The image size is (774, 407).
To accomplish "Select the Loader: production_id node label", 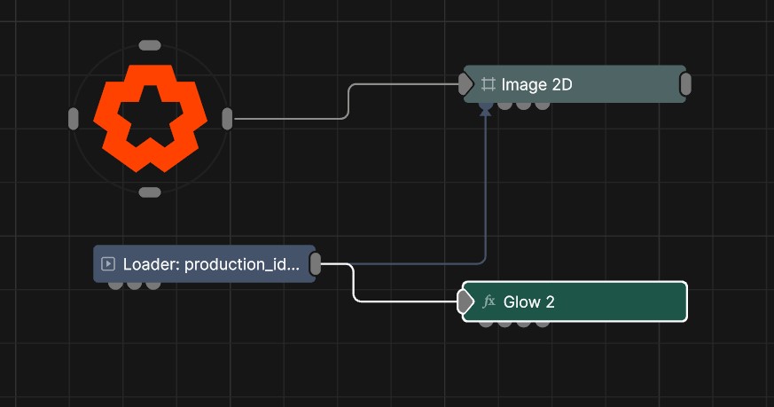I will pos(211,263).
